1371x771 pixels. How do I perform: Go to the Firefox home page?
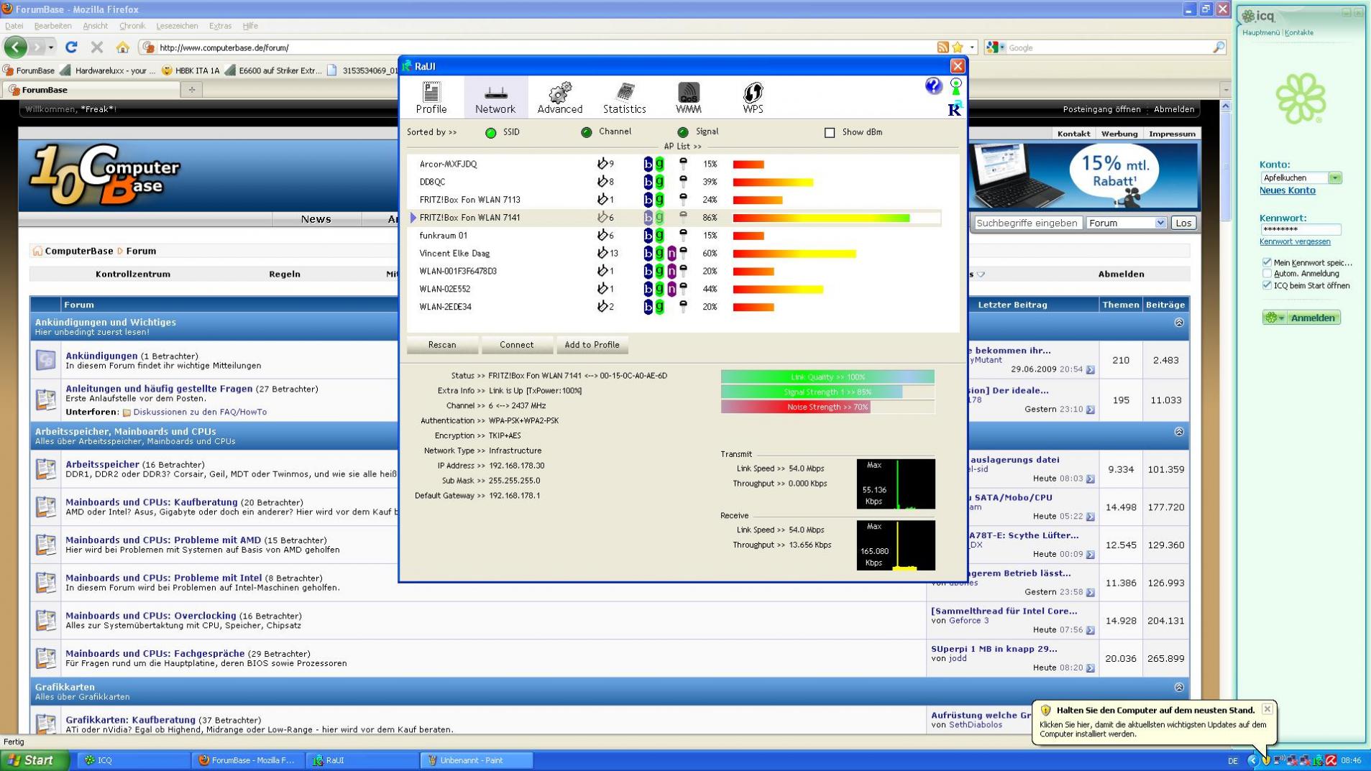(x=123, y=47)
